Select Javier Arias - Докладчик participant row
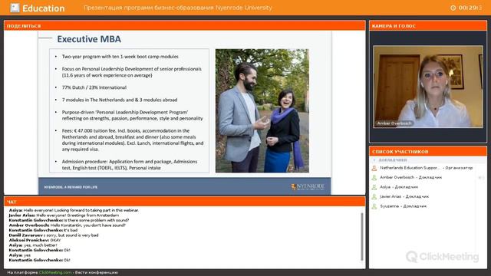This screenshot has height=276, width=491. 423,197
